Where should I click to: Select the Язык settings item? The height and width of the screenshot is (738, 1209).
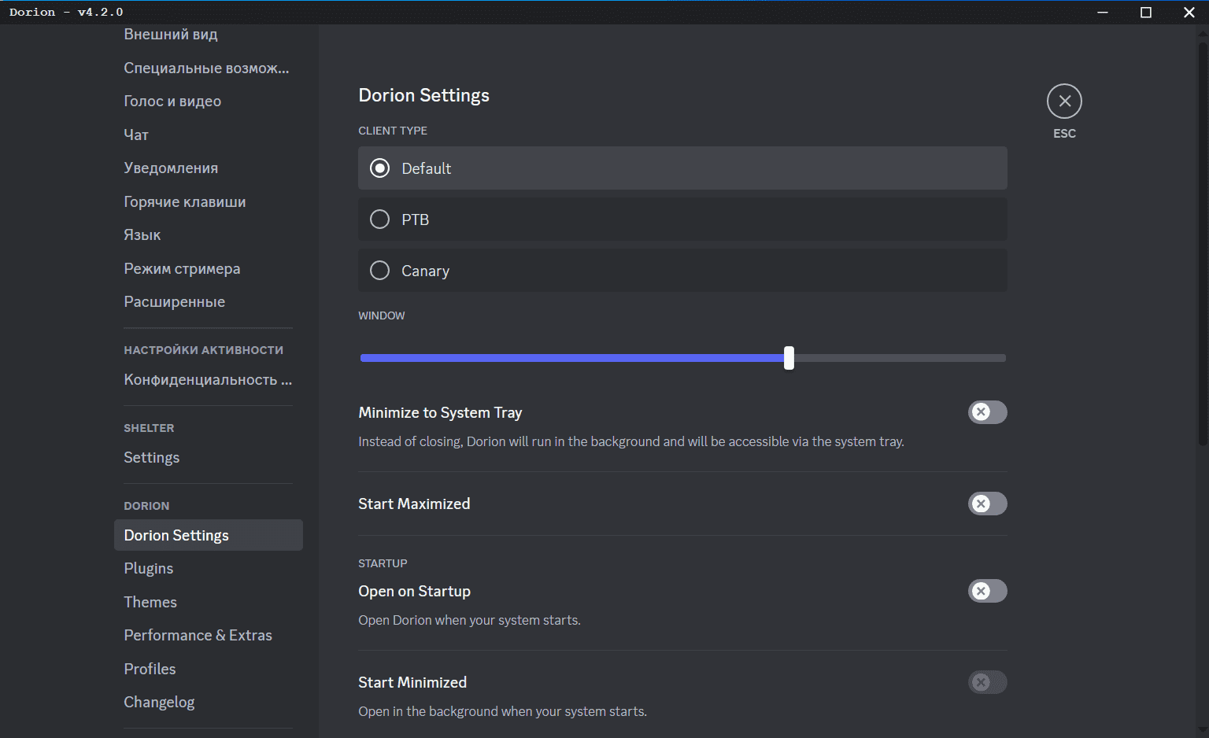click(142, 235)
